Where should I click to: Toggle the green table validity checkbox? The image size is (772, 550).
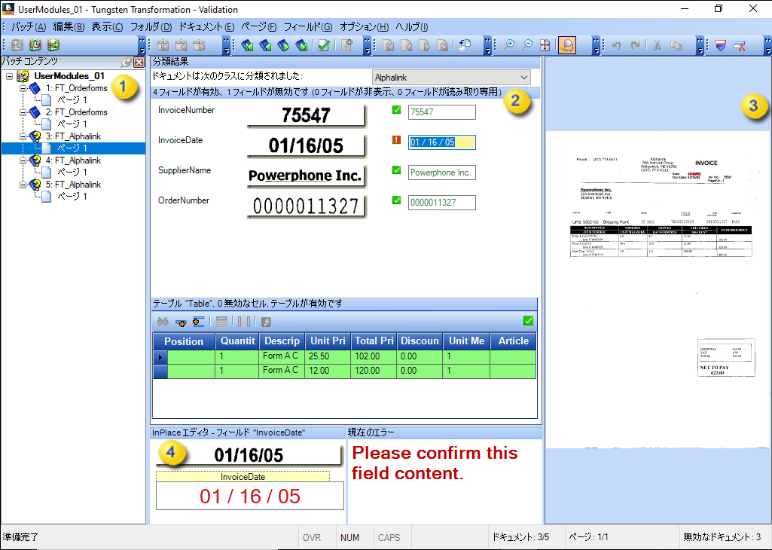click(528, 320)
